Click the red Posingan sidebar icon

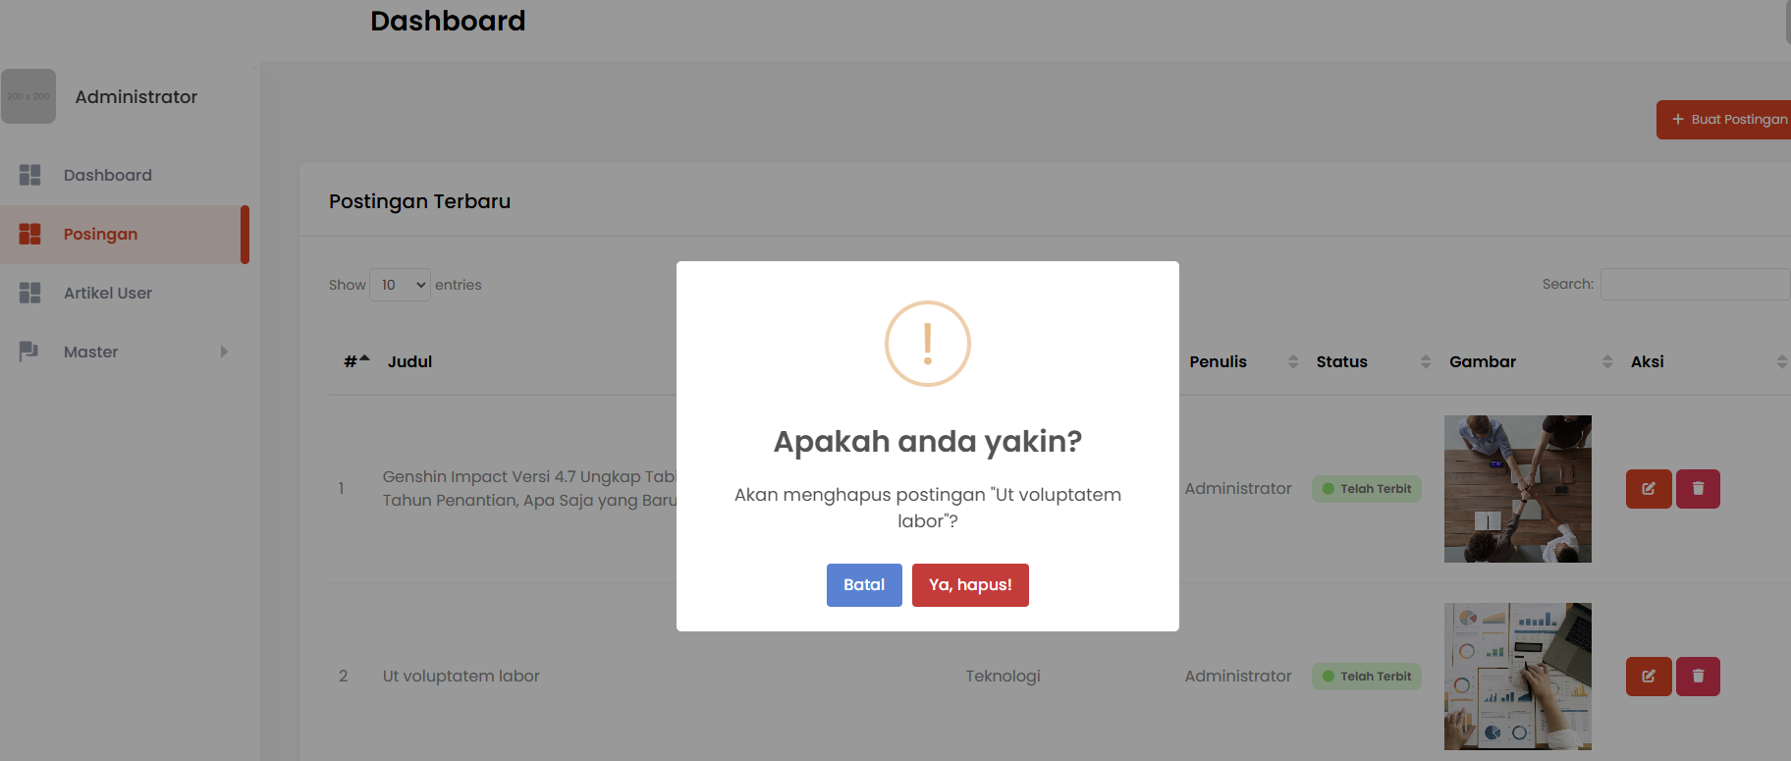click(x=29, y=234)
